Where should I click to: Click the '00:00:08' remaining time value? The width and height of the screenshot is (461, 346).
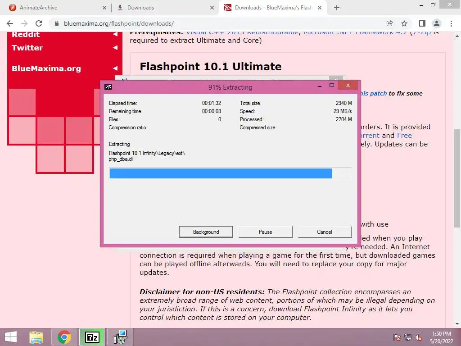(212, 111)
